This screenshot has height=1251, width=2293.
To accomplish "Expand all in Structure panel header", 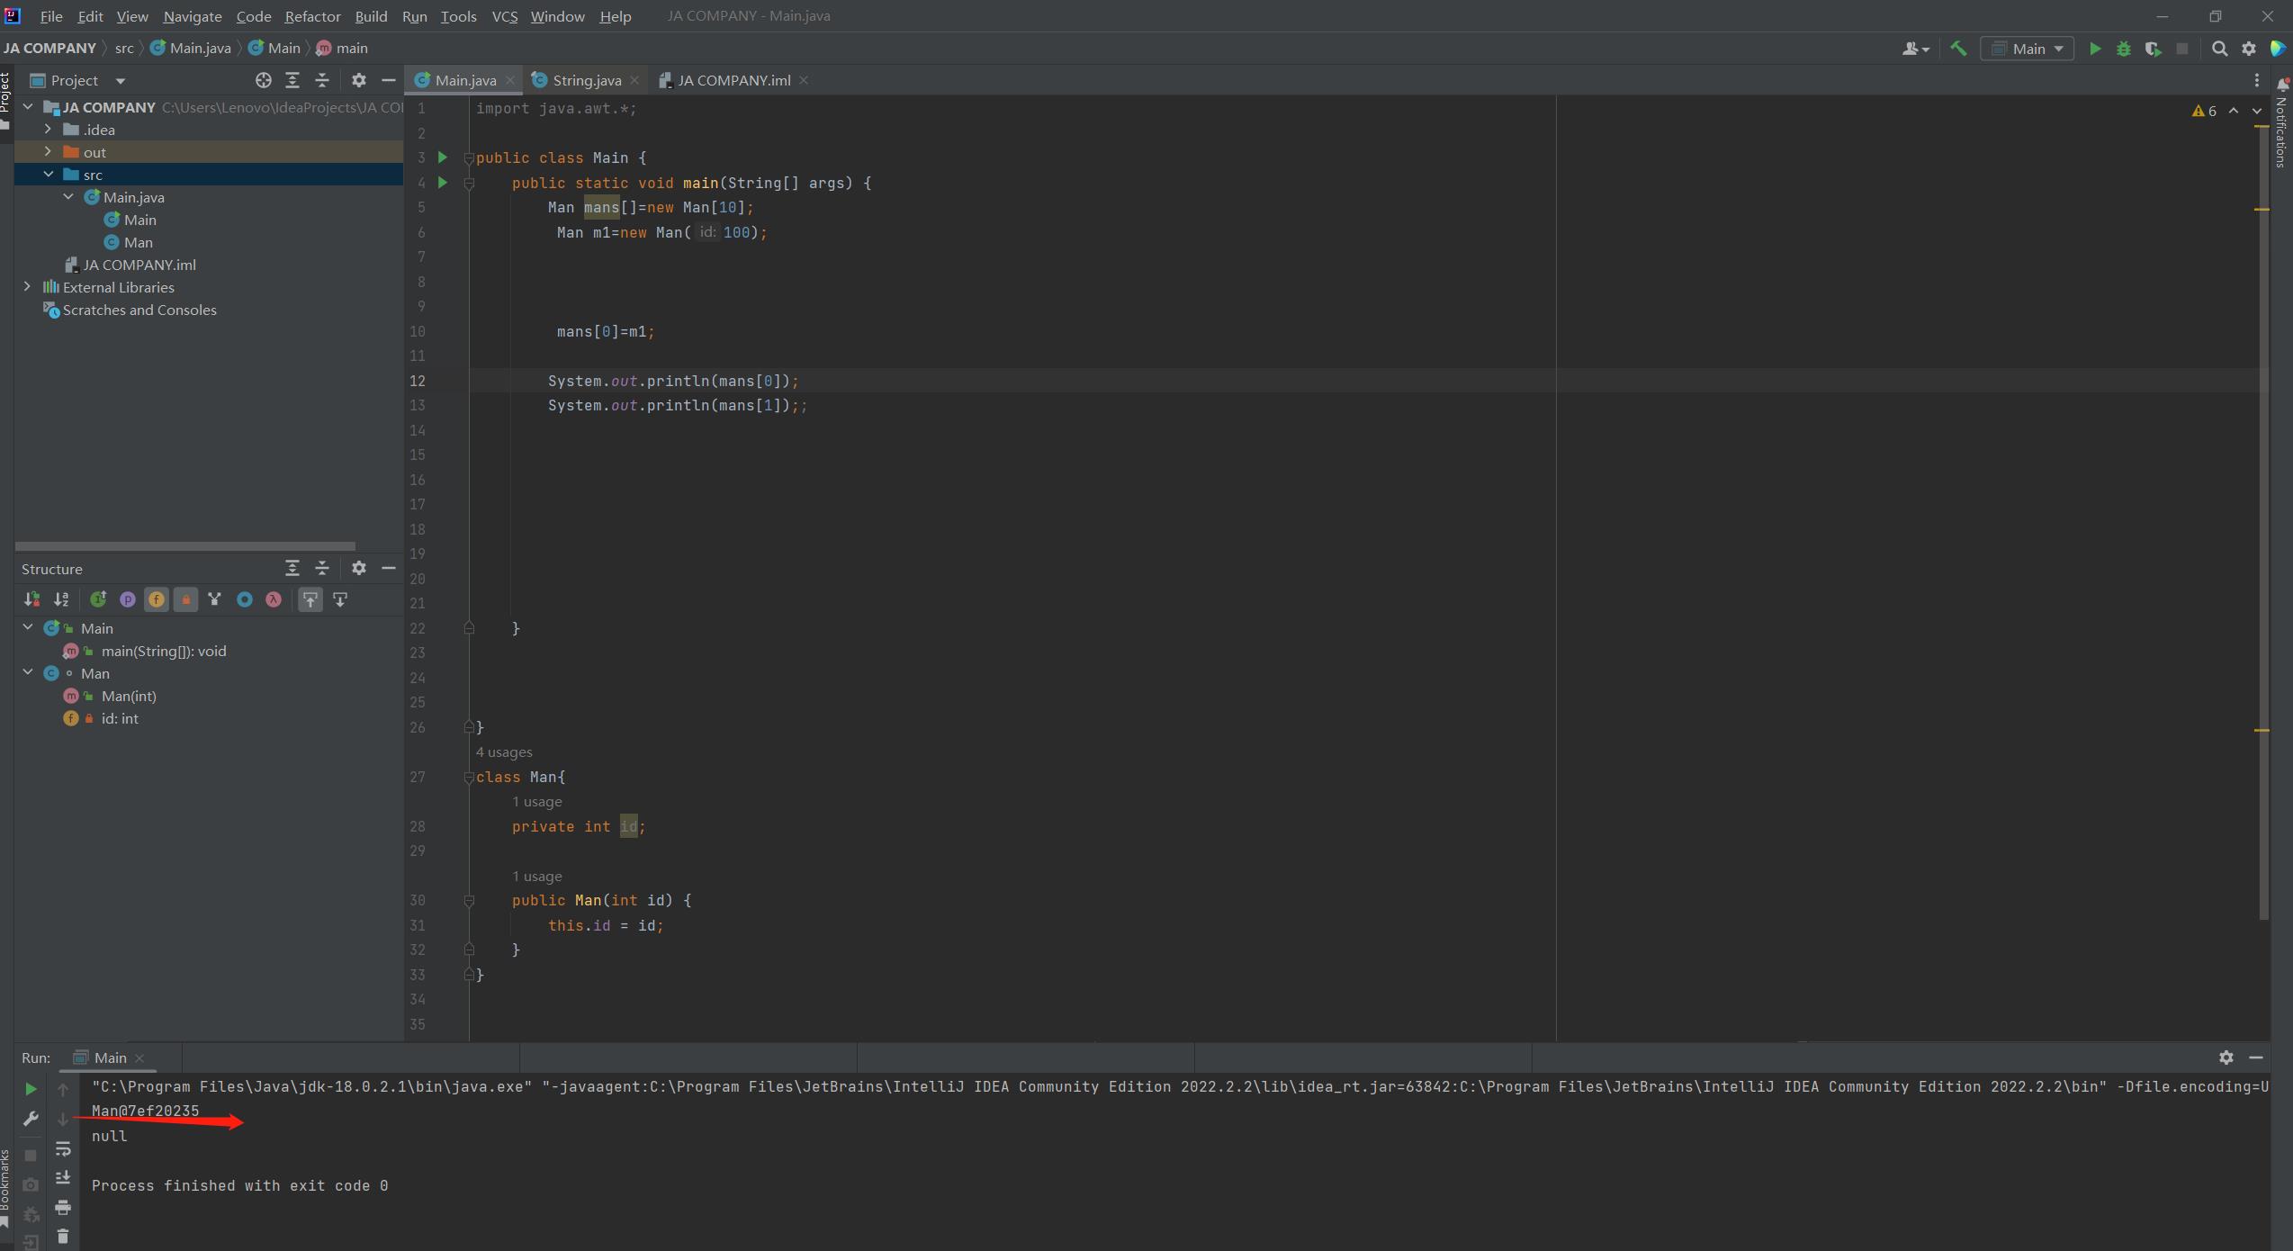I will 292,568.
